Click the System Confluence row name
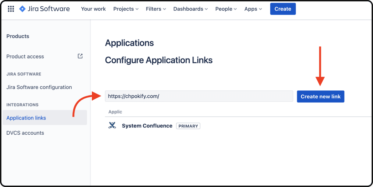 147,126
